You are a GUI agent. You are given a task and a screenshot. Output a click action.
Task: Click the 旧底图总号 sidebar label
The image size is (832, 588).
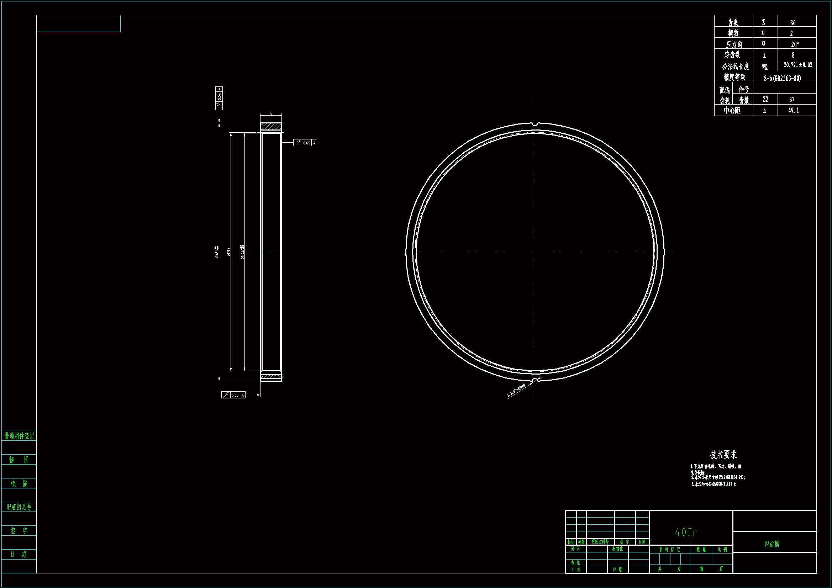[19, 507]
